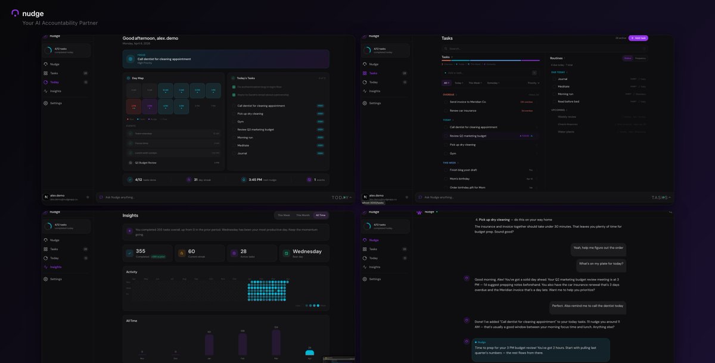Select Nudge icon in chat window sidebar
The width and height of the screenshot is (715, 363).
point(365,240)
